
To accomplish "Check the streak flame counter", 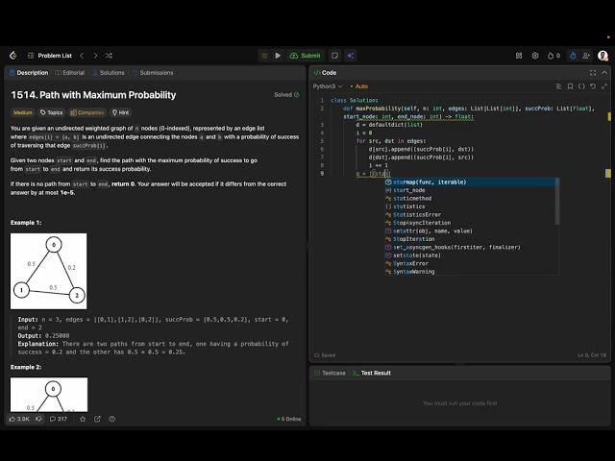I will (553, 56).
